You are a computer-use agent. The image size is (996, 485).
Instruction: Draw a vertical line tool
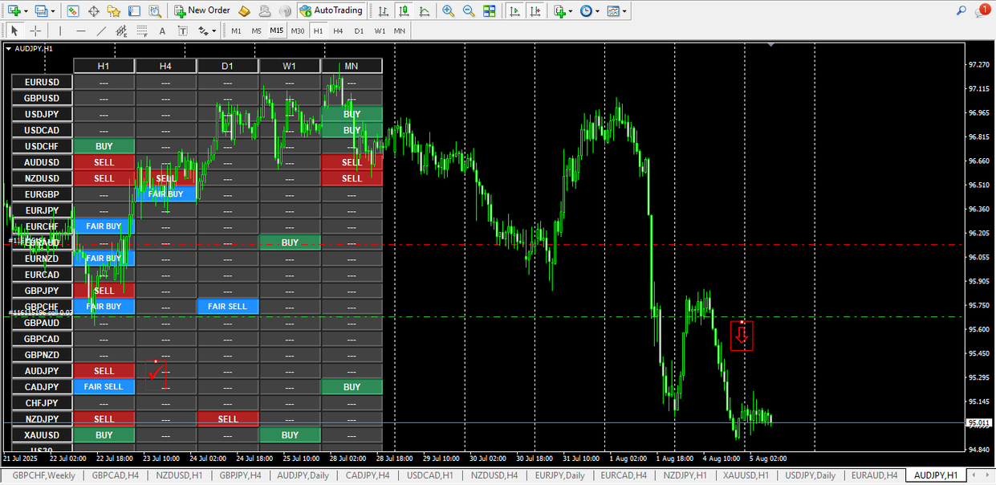(x=59, y=31)
